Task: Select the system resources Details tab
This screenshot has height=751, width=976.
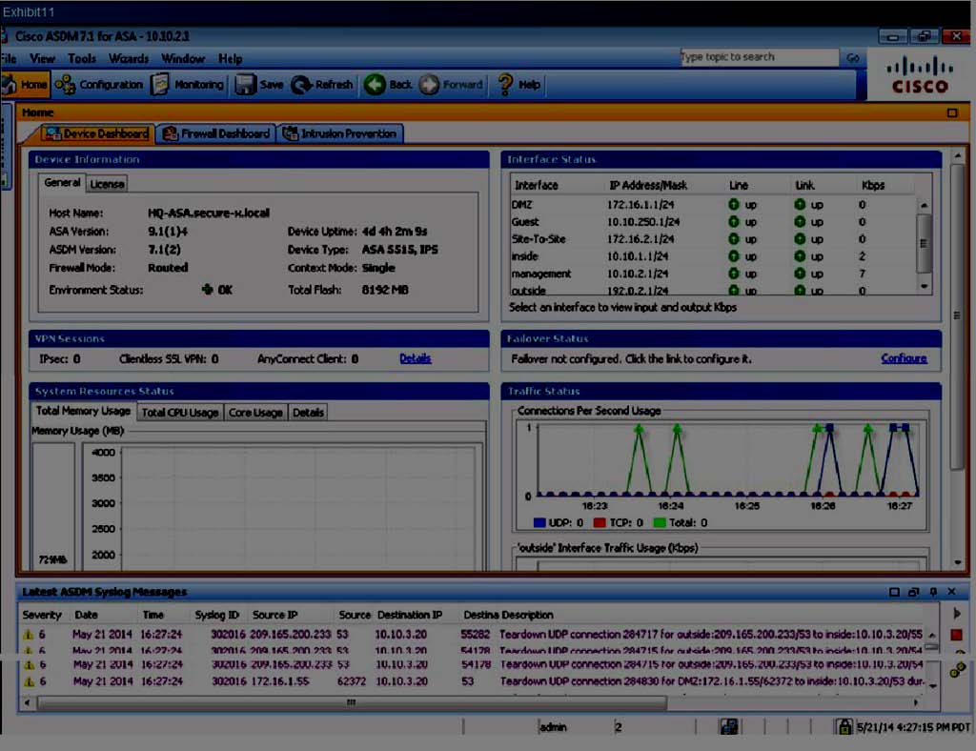Action: tap(308, 412)
